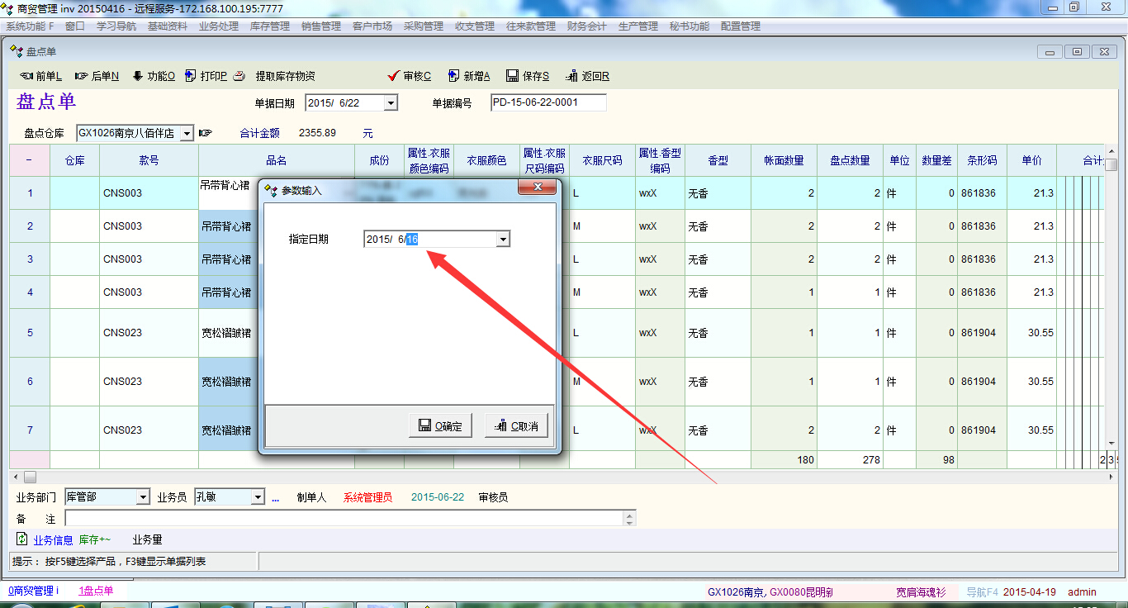The image size is (1128, 608).
Task: Confirm the dialog with 确定 button
Action: point(440,426)
